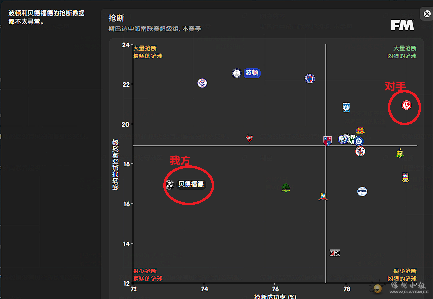Select the round badge at the far left of the upper-left quadrant
433x299 pixels.
(202, 83)
